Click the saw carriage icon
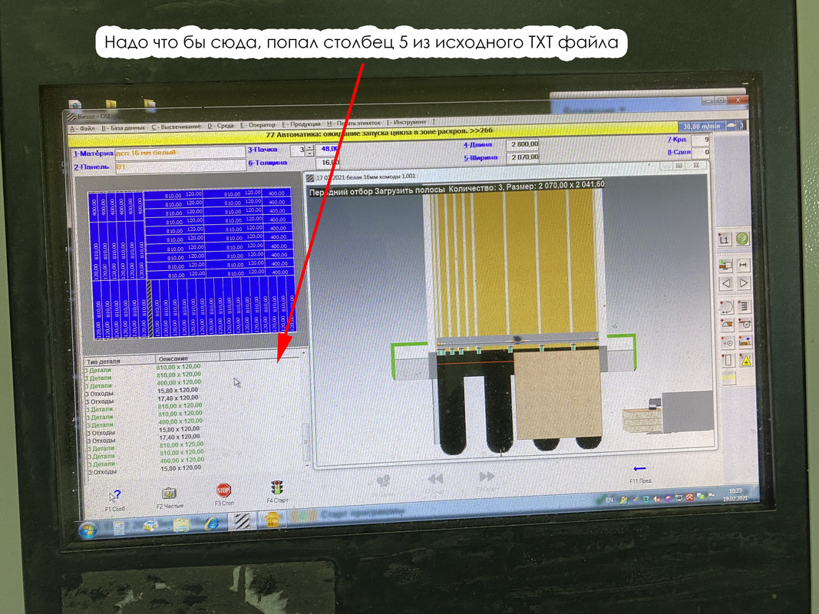Screen dimensions: 819x614 (x=727, y=324)
